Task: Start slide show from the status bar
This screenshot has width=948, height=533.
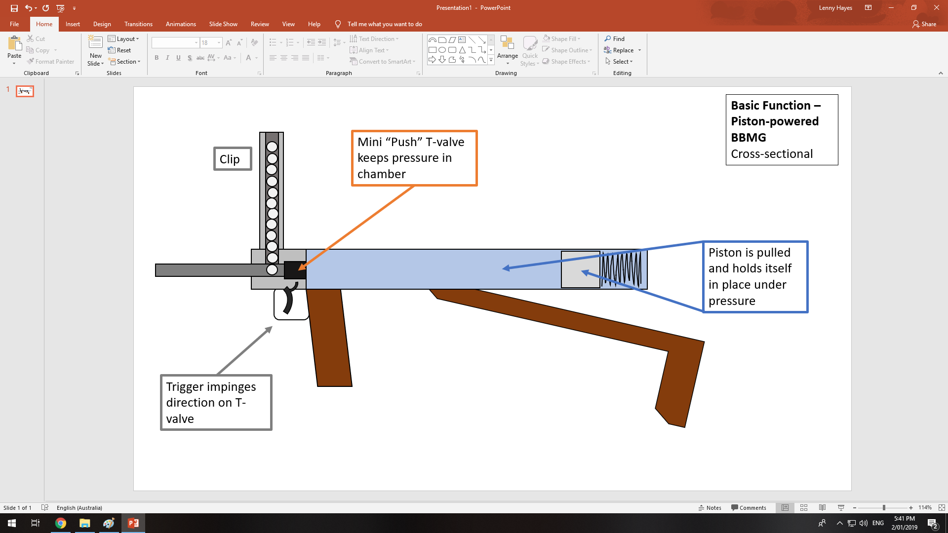Action: [x=841, y=507]
